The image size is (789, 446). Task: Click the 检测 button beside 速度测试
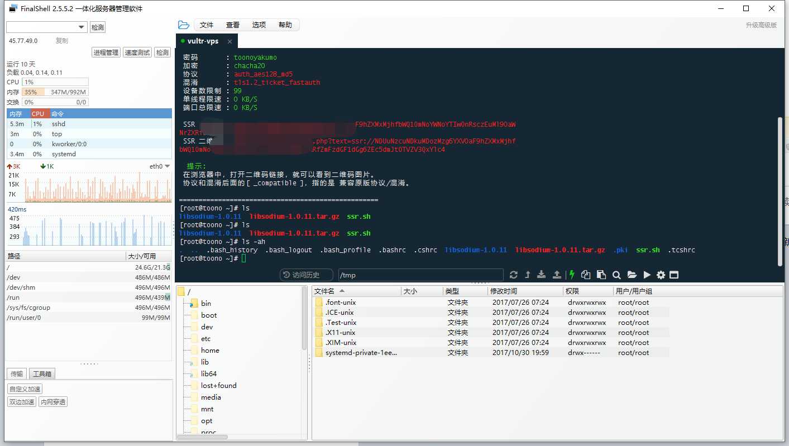coord(162,52)
